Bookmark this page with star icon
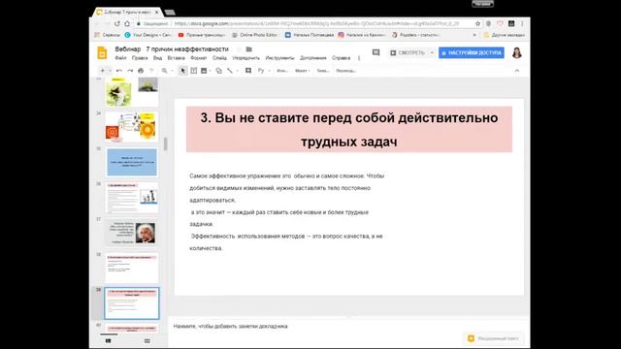621x349 pixels. [478, 23]
